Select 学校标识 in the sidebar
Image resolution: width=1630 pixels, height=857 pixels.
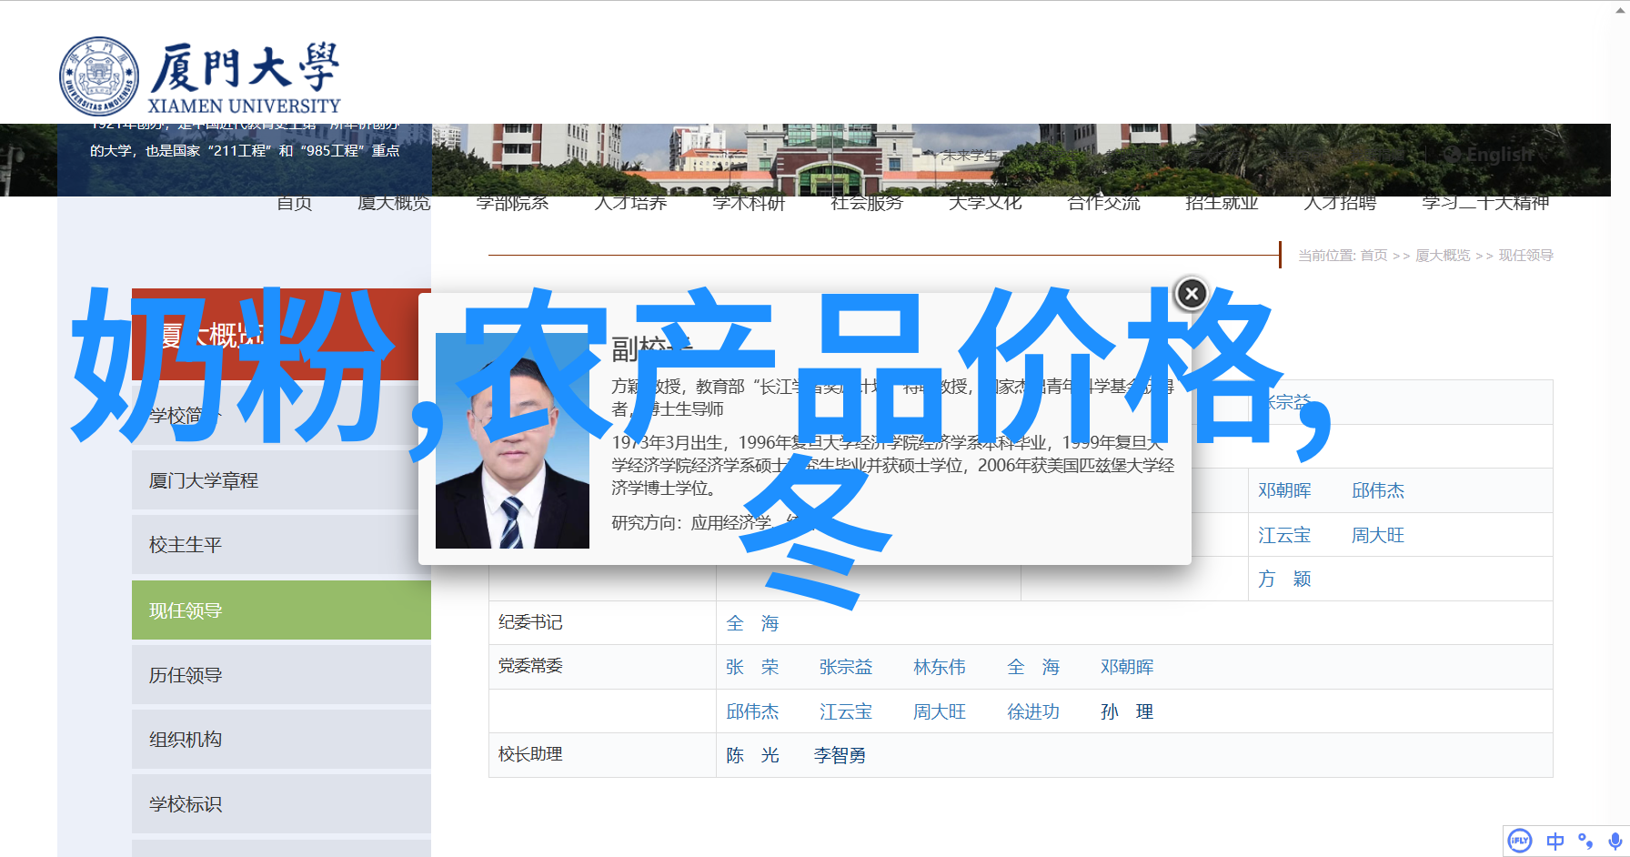tap(281, 804)
